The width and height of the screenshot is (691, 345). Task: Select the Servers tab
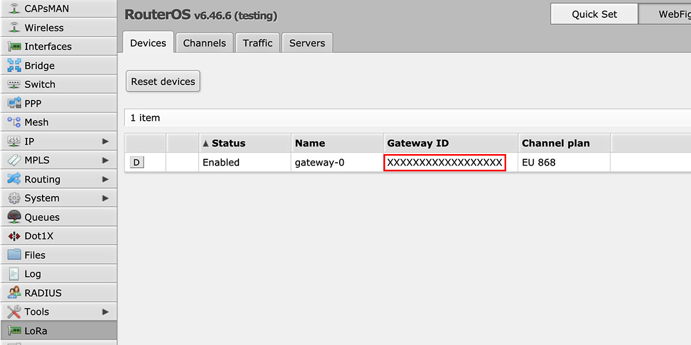pyautogui.click(x=307, y=43)
